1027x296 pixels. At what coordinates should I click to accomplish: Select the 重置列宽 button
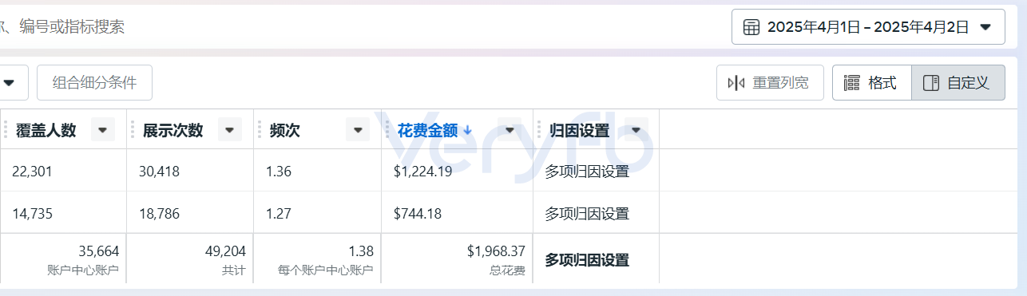(x=770, y=83)
